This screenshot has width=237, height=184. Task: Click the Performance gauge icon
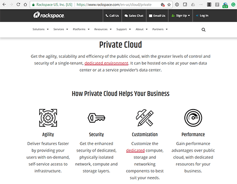(193, 118)
